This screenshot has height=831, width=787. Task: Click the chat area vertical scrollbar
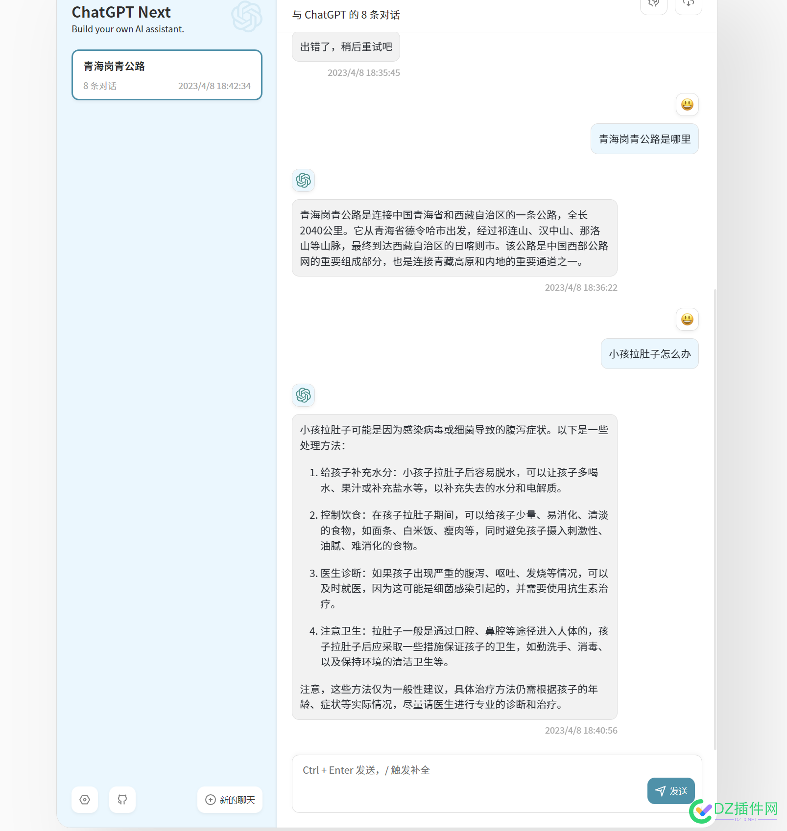coord(715,519)
